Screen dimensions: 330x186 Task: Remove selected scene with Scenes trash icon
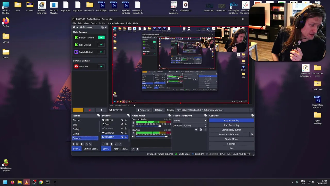tap(77, 144)
